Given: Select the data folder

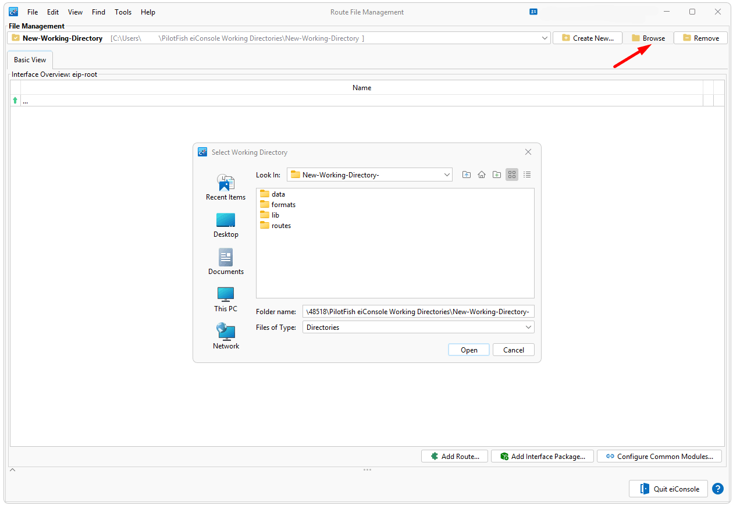Looking at the screenshot, I should (x=272, y=194).
